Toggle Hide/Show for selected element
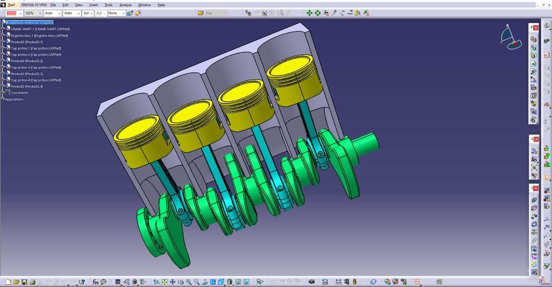 238,281
